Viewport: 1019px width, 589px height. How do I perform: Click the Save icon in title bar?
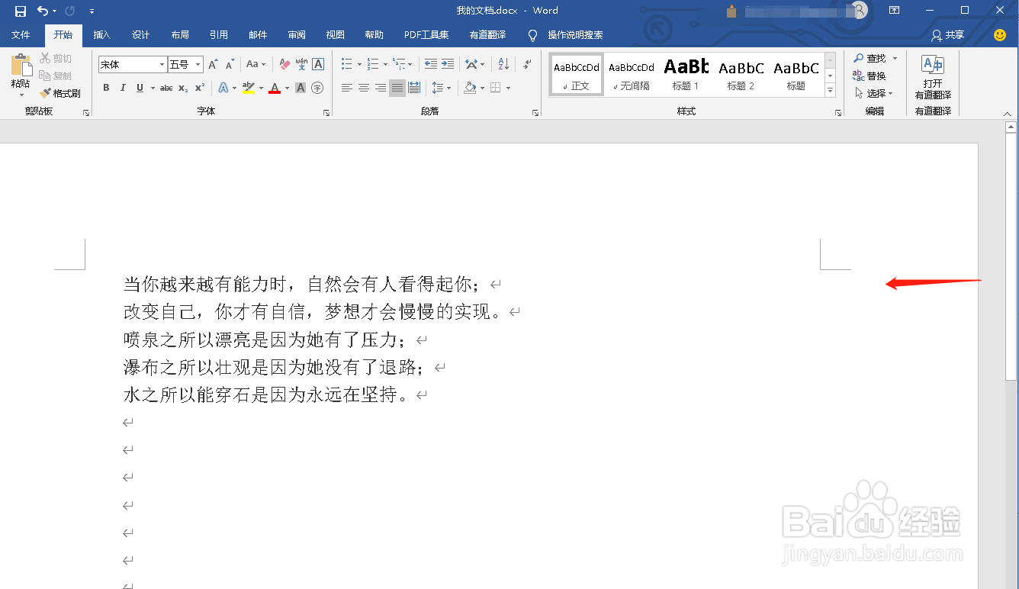coord(21,11)
